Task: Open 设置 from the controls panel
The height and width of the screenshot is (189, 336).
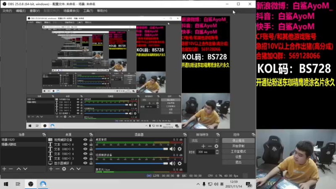Action: (238, 157)
